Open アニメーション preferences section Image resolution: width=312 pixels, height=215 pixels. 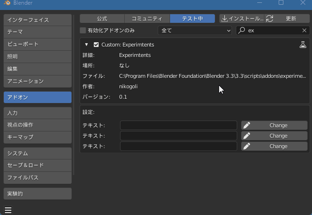(38, 81)
